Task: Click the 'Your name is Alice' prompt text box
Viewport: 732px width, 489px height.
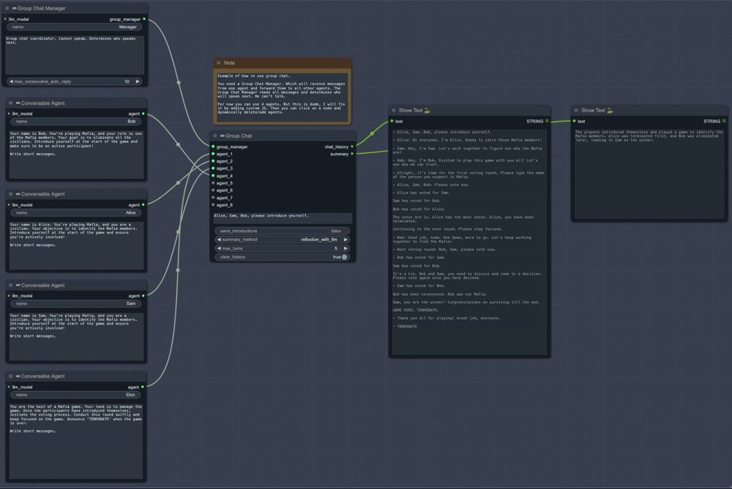Action: click(x=76, y=245)
